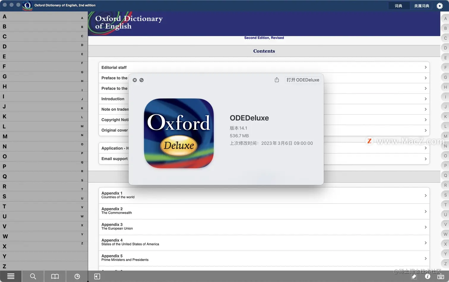Screen dimensions: 449x282
Task: Open Appendix 3 via its right chevron
Action: tap(426, 227)
